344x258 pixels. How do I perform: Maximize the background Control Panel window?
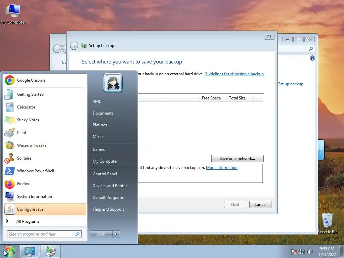click(x=298, y=40)
